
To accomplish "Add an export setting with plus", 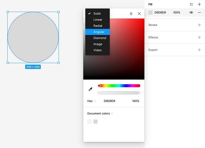I will 199,50.
